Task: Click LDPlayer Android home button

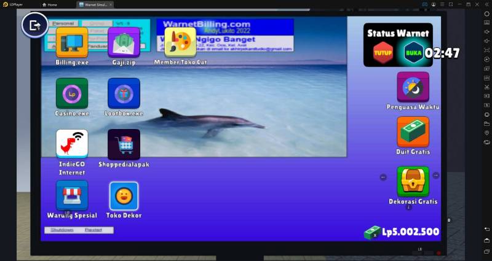Action: pos(486,240)
